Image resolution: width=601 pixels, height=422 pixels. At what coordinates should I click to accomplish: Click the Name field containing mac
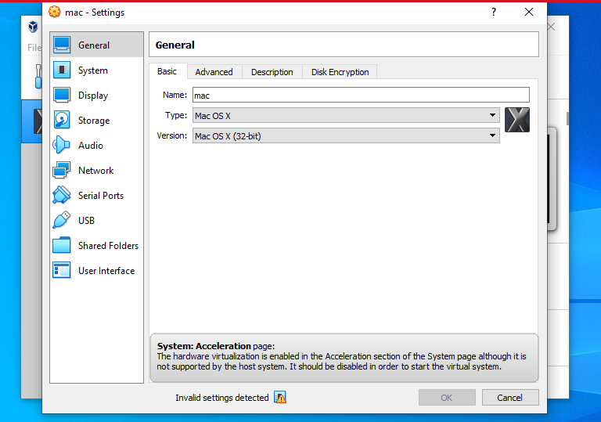(361, 95)
